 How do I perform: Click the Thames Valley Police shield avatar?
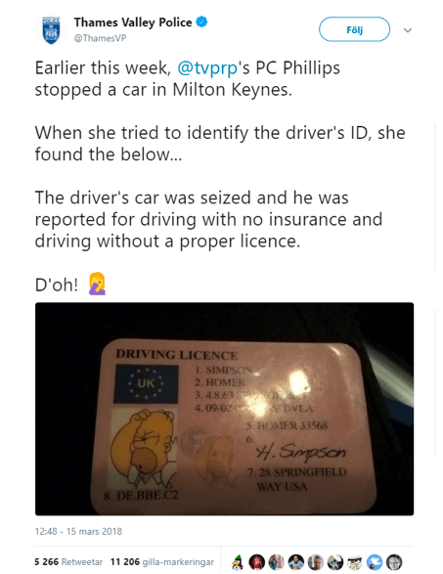pyautogui.click(x=51, y=30)
